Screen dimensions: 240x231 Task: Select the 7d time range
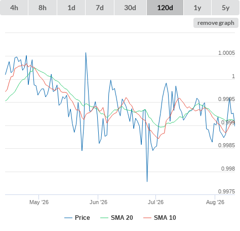pyautogui.click(x=100, y=8)
